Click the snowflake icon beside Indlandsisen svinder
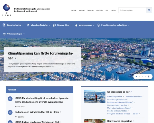This screenshot has width=154, height=123. tap(10, 112)
